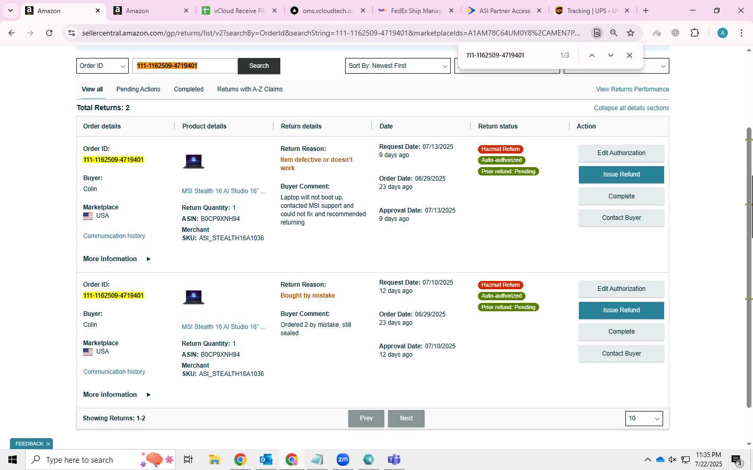Open the Windows Start menu

coord(13,460)
